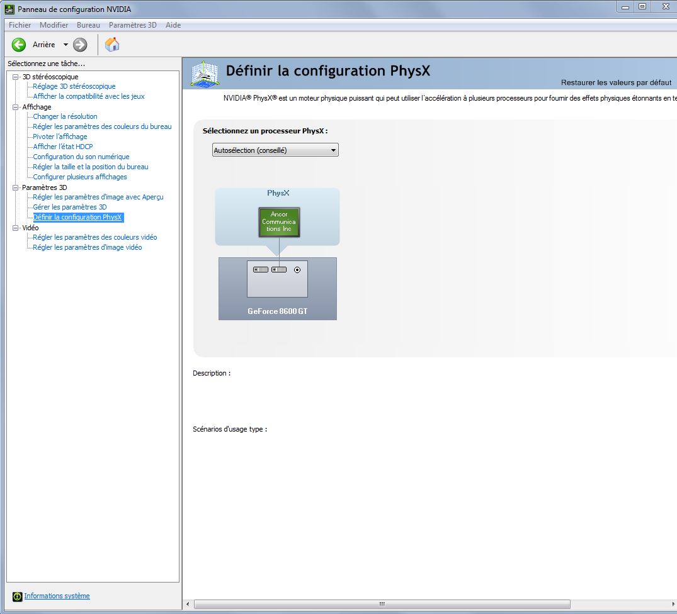The image size is (677, 614).
Task: Maximize the NVIDIA control panel window
Action: pyautogui.click(x=642, y=7)
